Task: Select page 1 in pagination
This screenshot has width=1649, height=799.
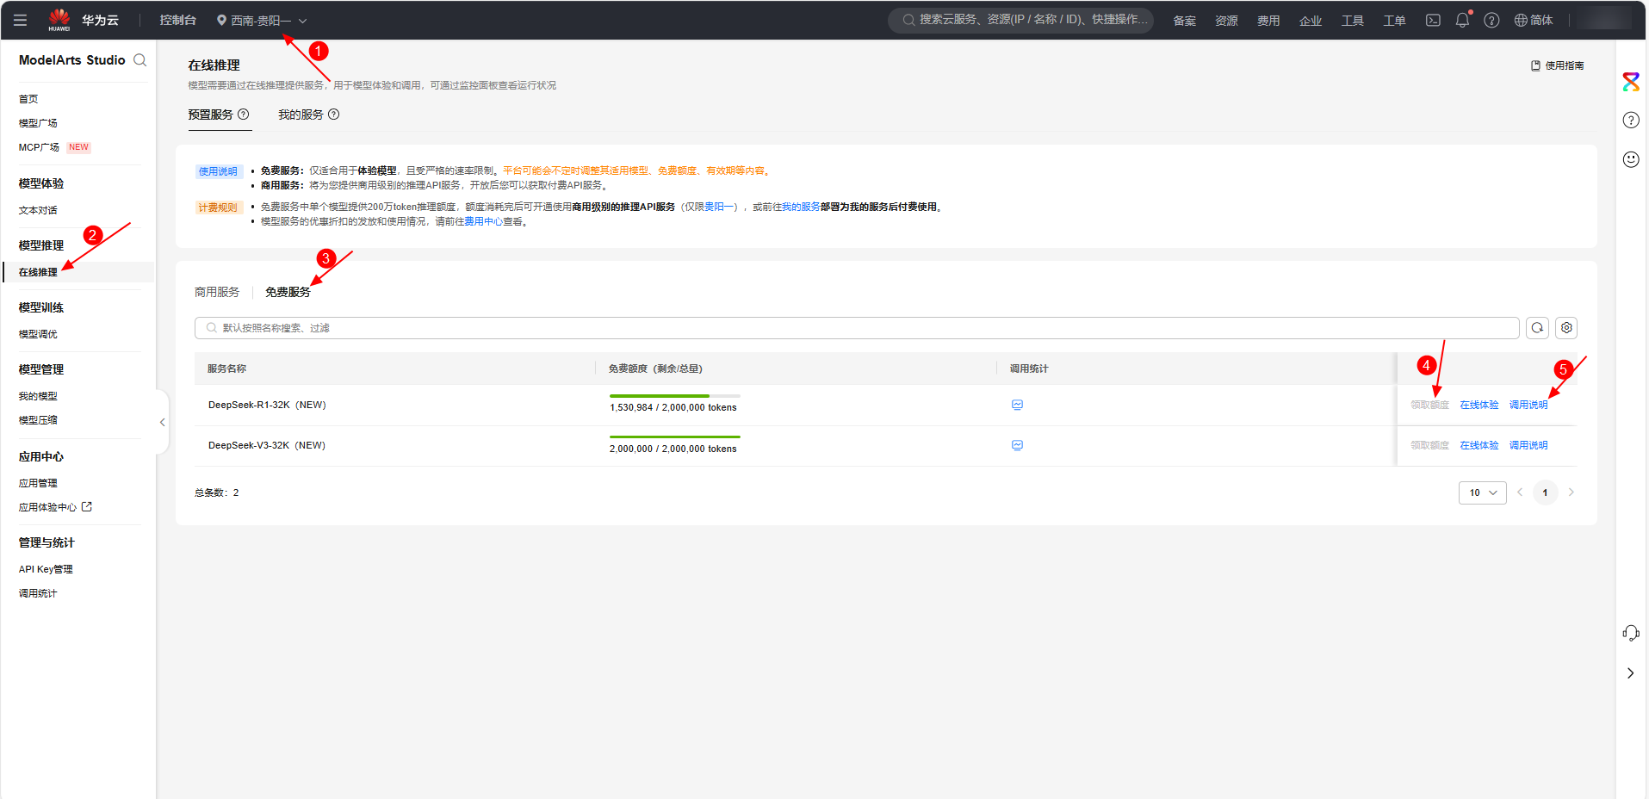Action: pyautogui.click(x=1545, y=492)
